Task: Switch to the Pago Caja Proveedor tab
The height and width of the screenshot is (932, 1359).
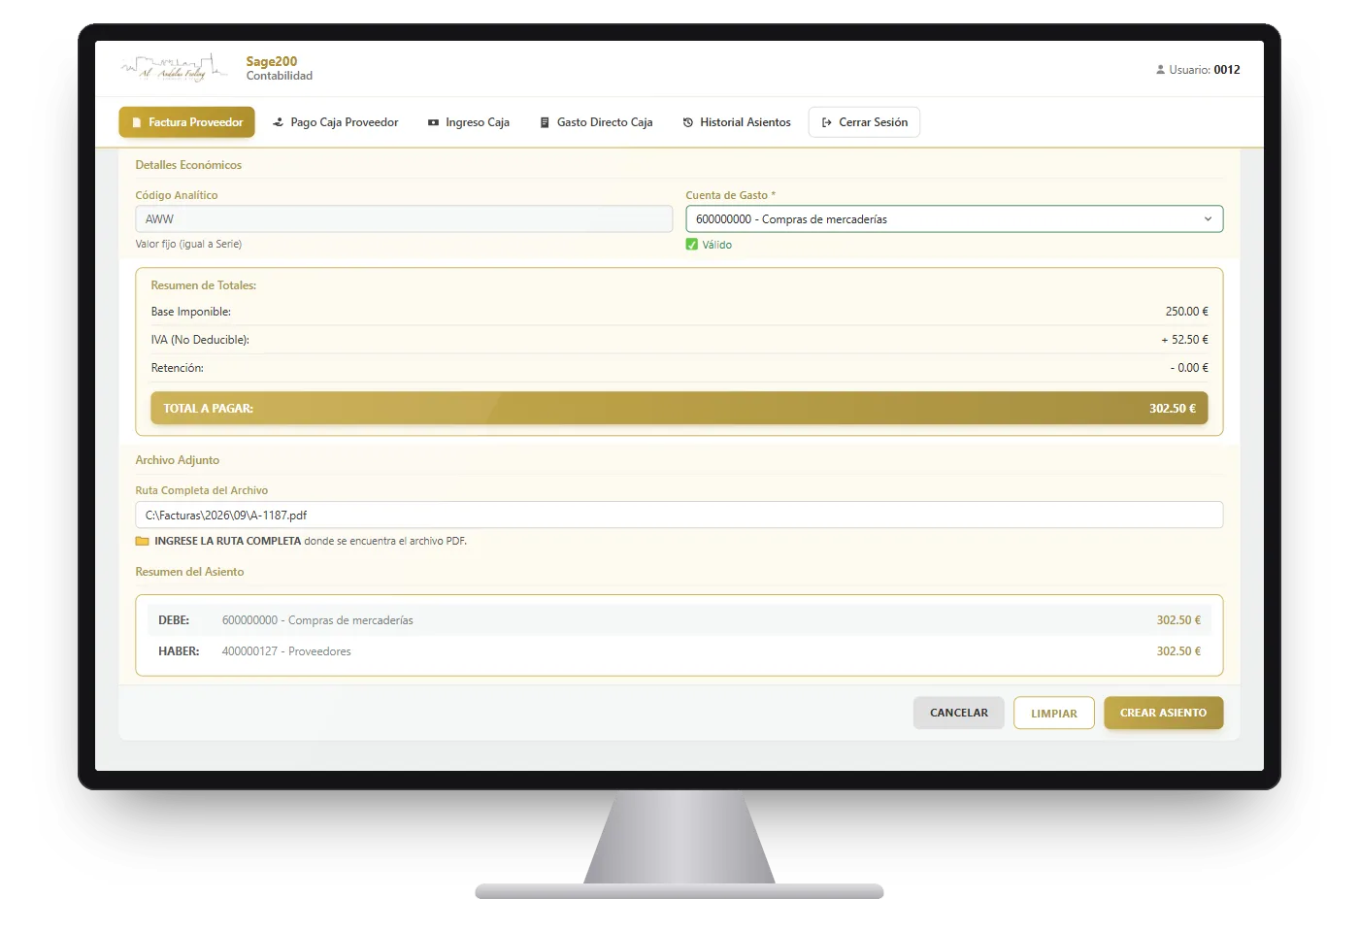Action: (336, 122)
